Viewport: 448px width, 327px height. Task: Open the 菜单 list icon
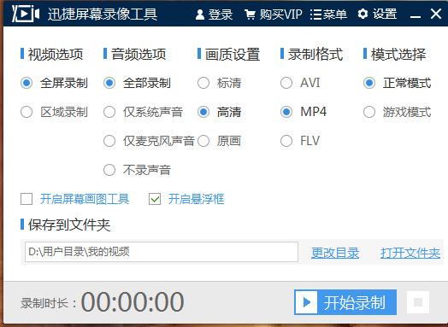pos(315,15)
